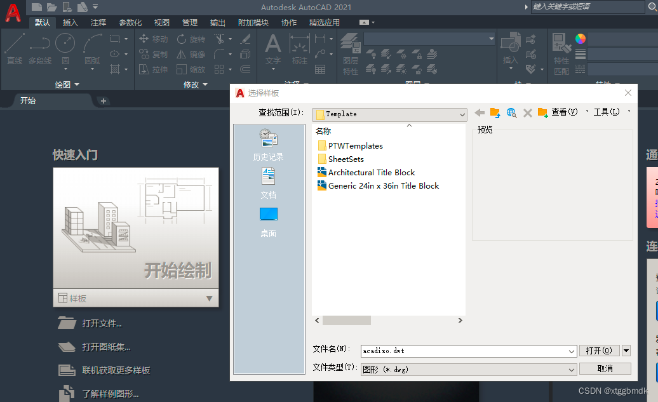This screenshot has width=658, height=402.
Task: Open Layer Properties (图层特性)
Action: [351, 55]
